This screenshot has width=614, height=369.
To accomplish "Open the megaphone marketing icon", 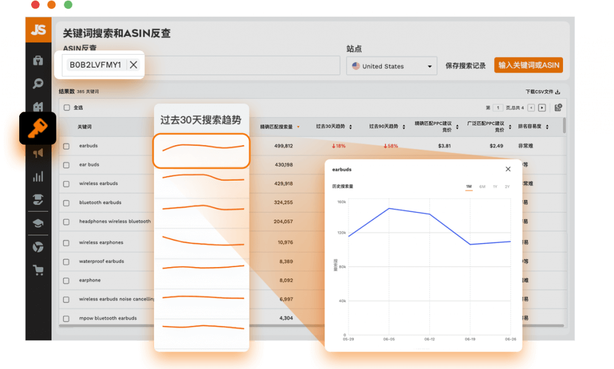I will coord(38,153).
